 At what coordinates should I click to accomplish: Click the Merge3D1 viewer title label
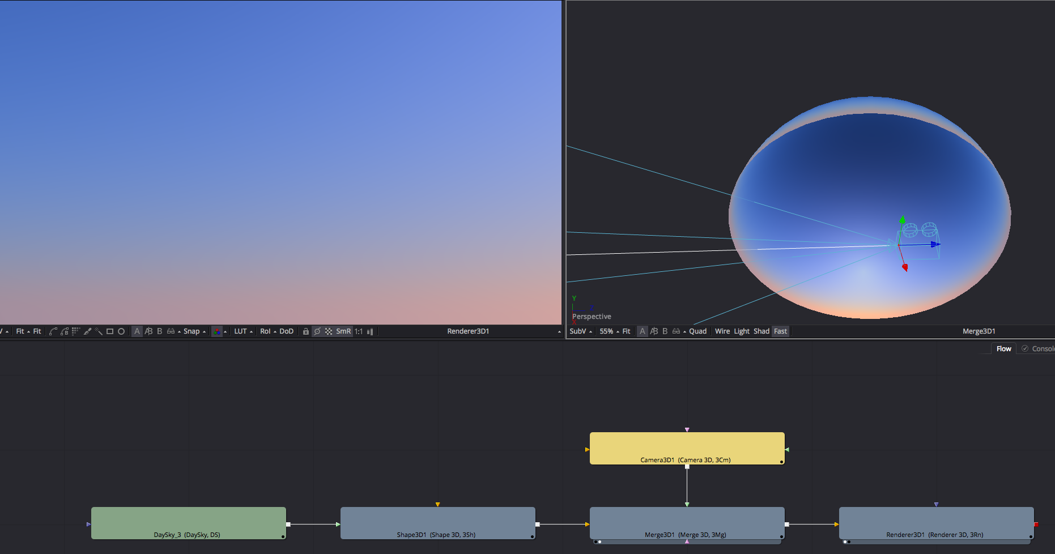coord(979,331)
